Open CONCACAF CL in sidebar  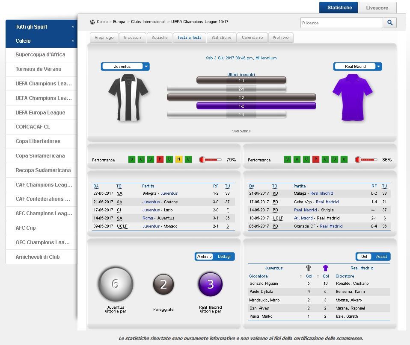[x=42, y=127]
